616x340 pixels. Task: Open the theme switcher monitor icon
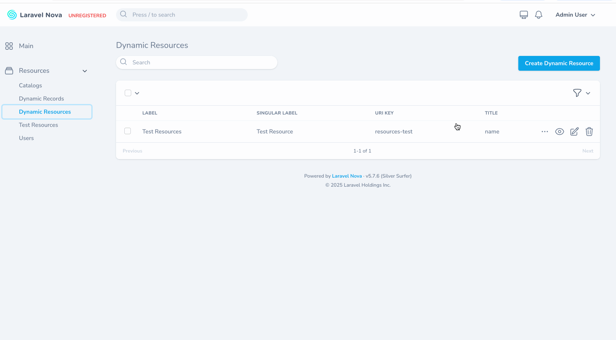click(524, 15)
